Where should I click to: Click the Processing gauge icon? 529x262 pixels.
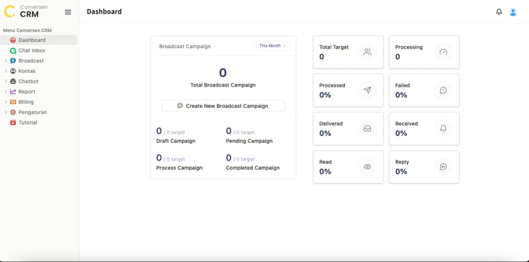[x=444, y=52]
